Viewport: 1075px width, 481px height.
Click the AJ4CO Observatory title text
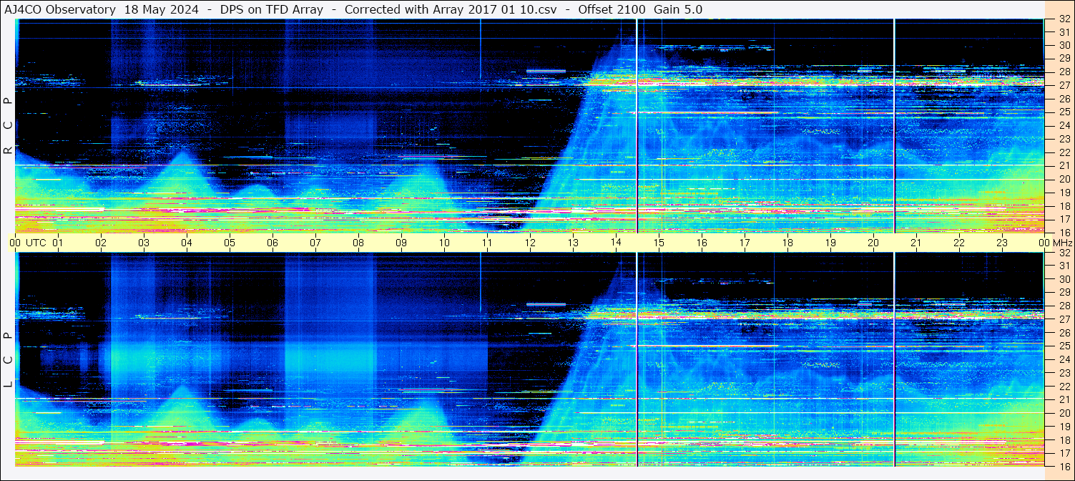pos(60,9)
